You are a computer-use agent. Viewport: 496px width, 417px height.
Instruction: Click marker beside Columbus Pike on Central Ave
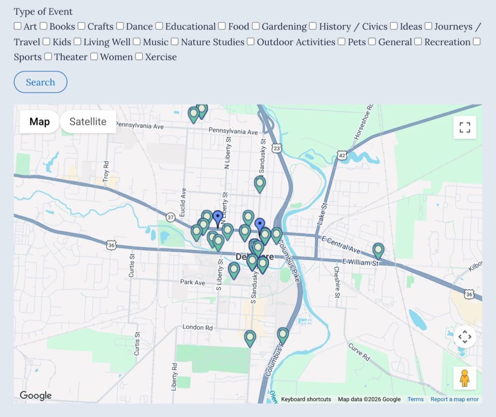277,236
